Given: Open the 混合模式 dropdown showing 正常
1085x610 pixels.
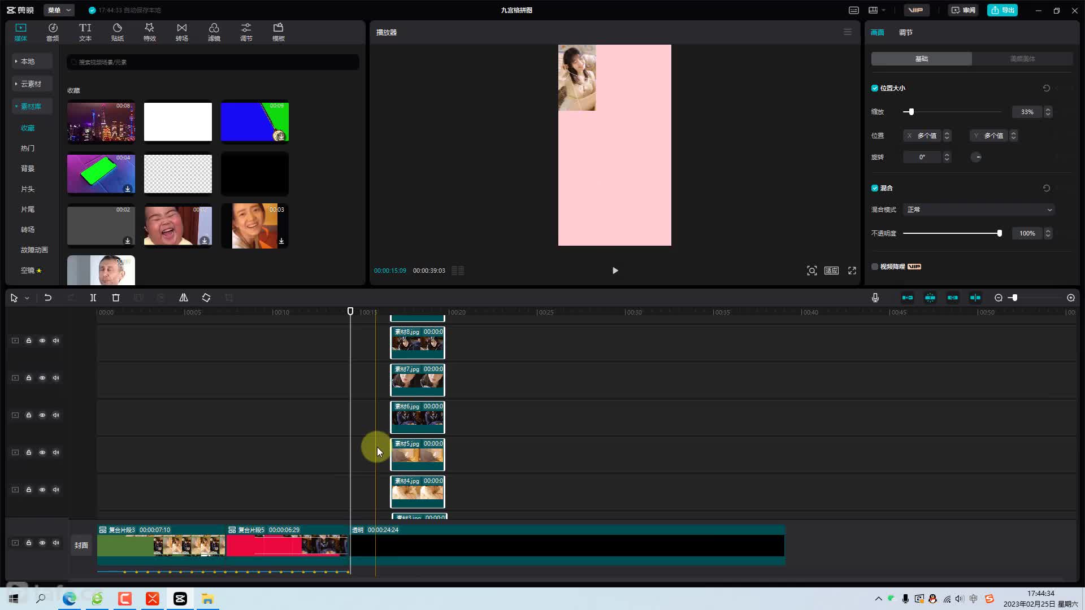Looking at the screenshot, I should pos(979,210).
